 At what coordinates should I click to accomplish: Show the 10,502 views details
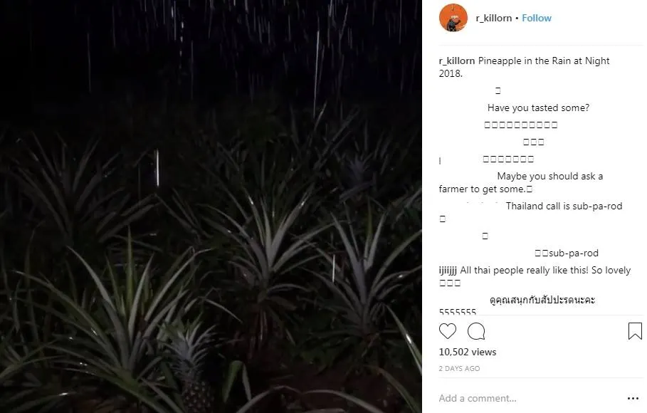click(468, 352)
